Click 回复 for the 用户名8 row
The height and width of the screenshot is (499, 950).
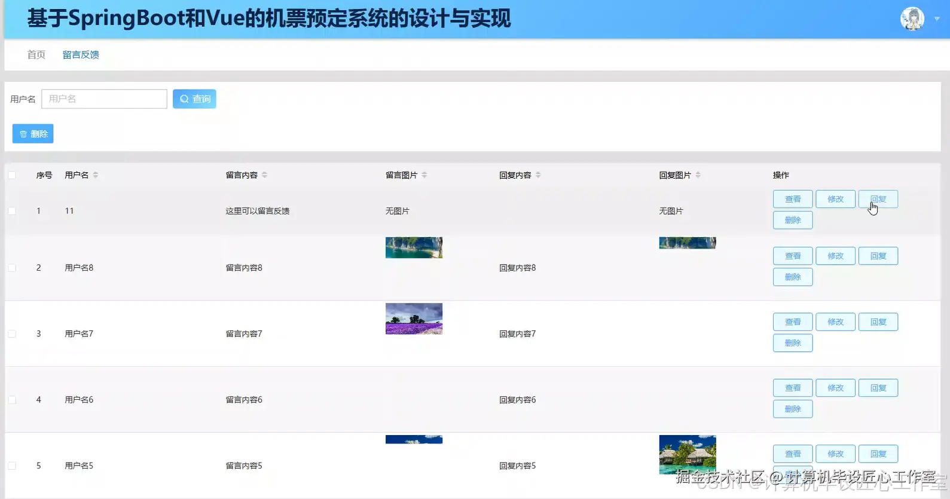[x=878, y=256]
